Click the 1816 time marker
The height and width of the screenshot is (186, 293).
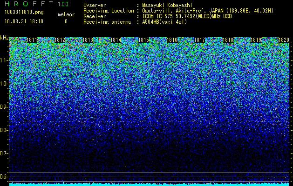pyautogui.click(x=172, y=40)
